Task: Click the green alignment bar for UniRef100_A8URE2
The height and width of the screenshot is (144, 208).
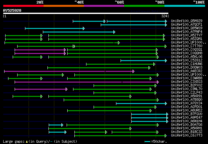Action: click(x=110, y=111)
